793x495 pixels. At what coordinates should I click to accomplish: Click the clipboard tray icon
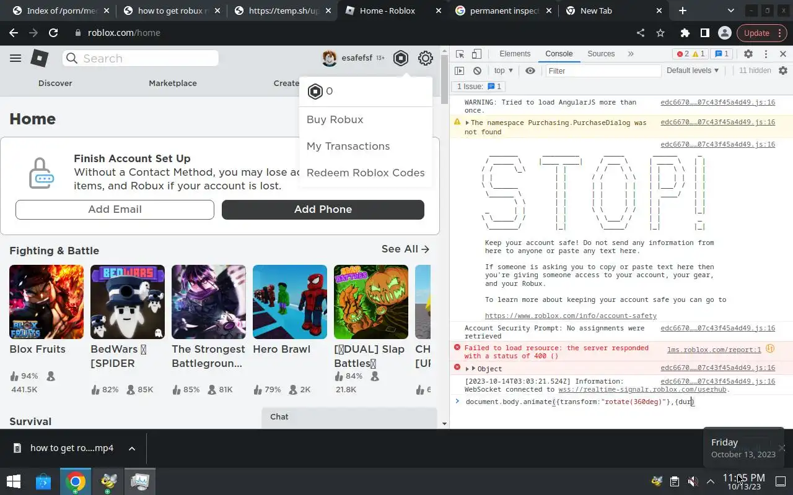[x=675, y=481]
